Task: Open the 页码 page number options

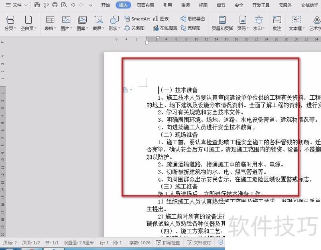Action: coord(243,23)
